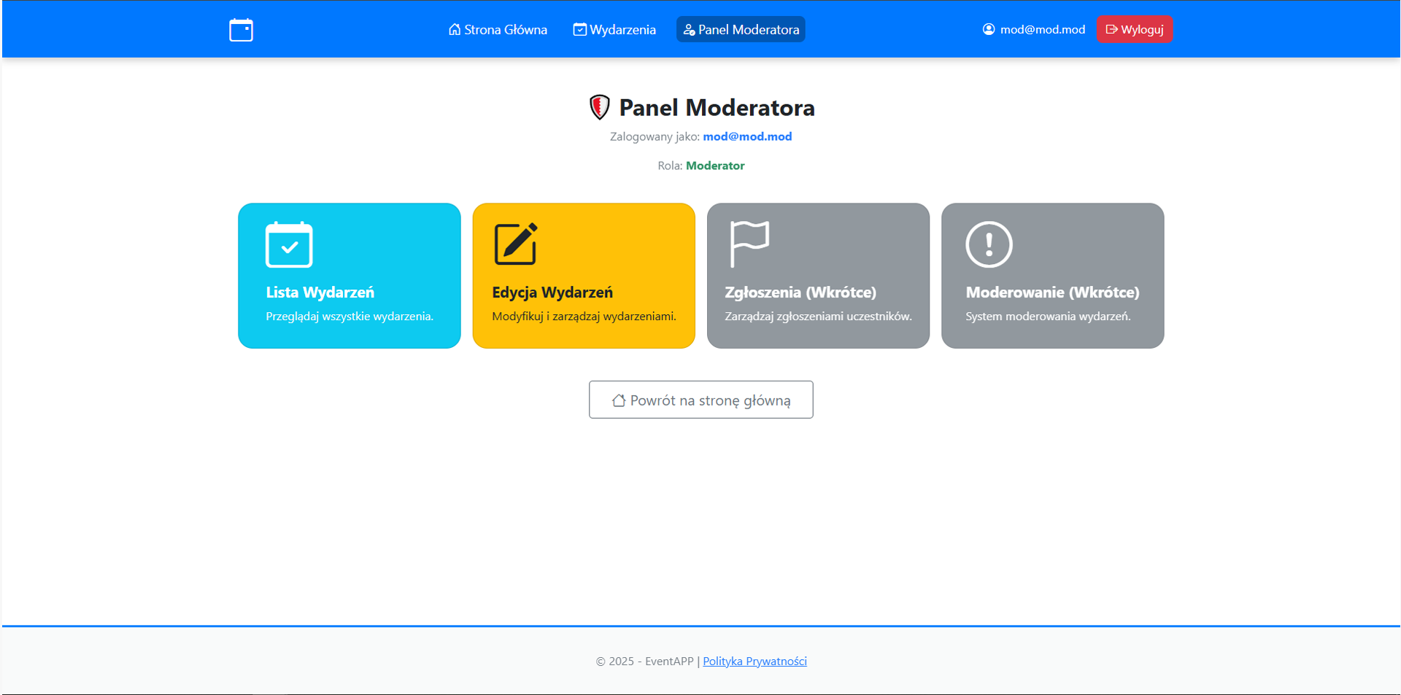Click the exclamation circle icon on Moderowanie card

[989, 244]
